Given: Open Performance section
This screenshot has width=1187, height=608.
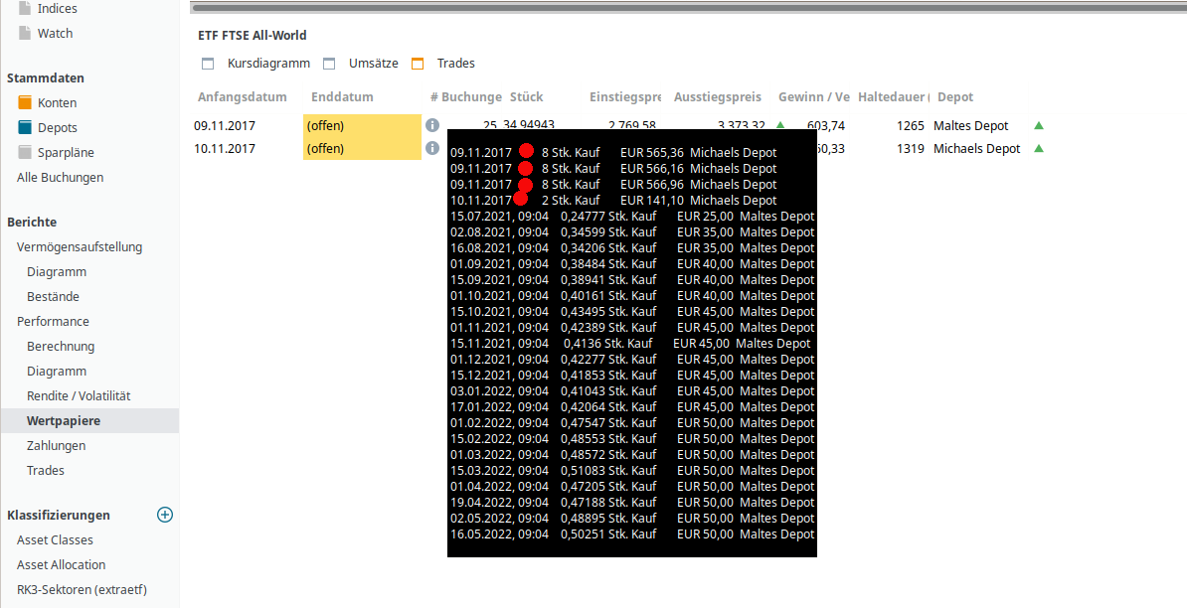Looking at the screenshot, I should (53, 322).
